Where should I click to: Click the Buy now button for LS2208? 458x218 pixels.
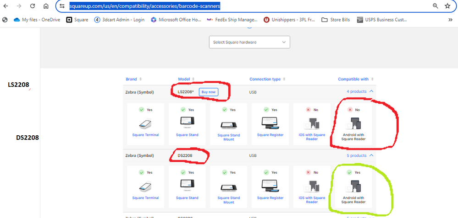click(x=208, y=92)
